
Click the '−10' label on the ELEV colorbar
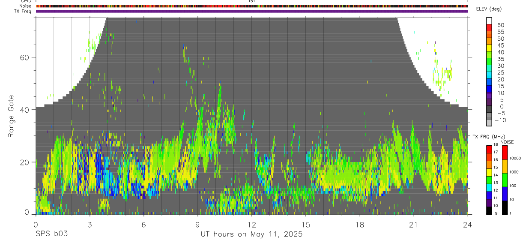[x=500, y=120]
